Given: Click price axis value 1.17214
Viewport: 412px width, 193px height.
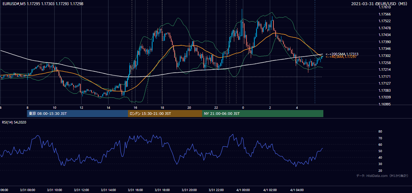Looking at the screenshot, I should tap(385, 69).
